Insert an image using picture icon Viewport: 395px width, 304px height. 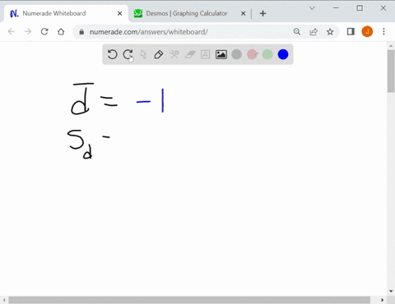[221, 54]
